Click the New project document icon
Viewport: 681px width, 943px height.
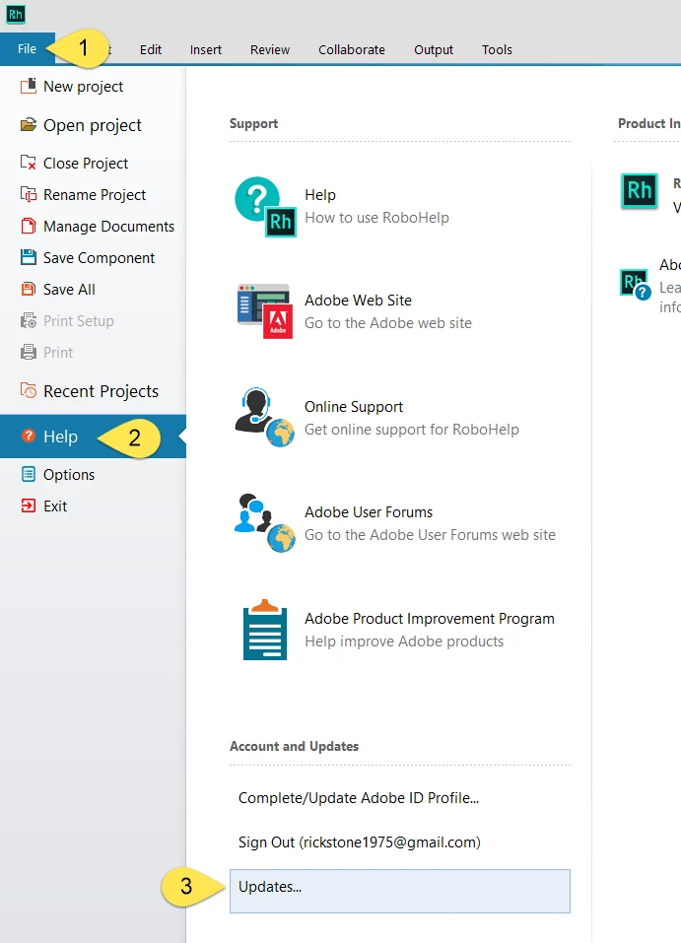click(x=29, y=86)
